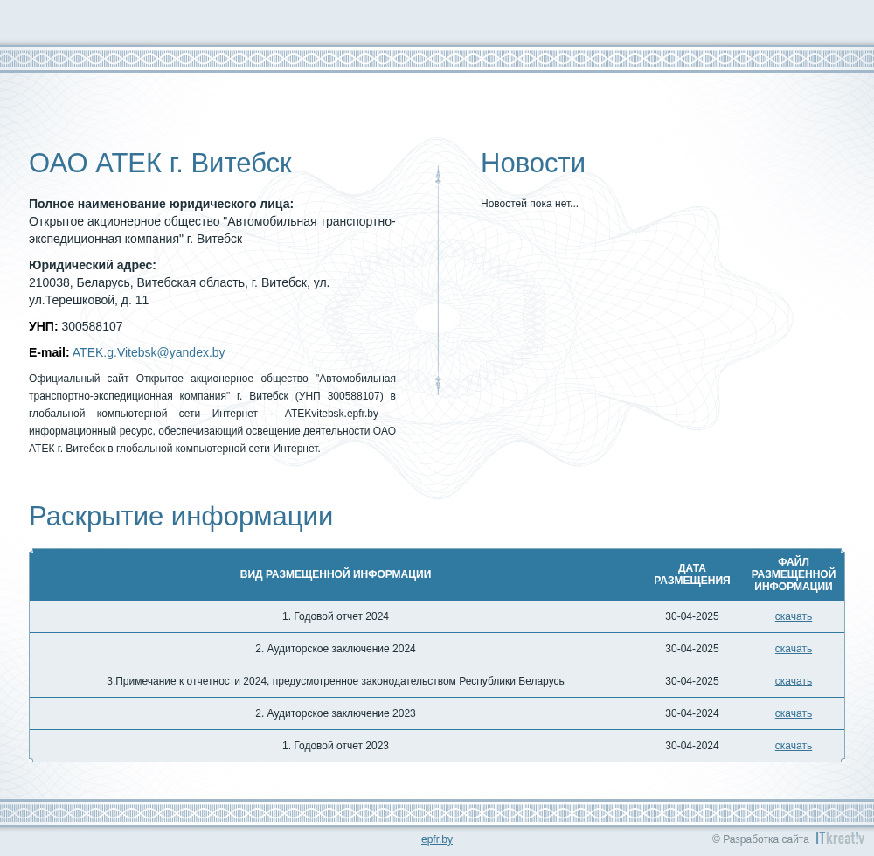Click the © Разработка сайта text
874x856 pixels.
tap(760, 839)
